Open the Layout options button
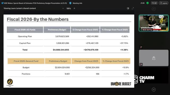The image size is (170, 95). coord(164,3)
